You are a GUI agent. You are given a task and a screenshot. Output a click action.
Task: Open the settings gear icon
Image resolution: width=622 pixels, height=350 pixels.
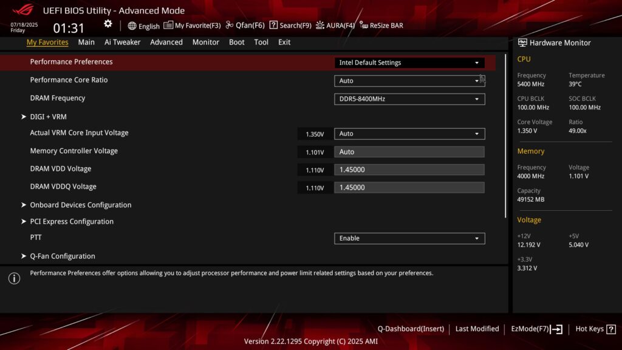pos(108,24)
